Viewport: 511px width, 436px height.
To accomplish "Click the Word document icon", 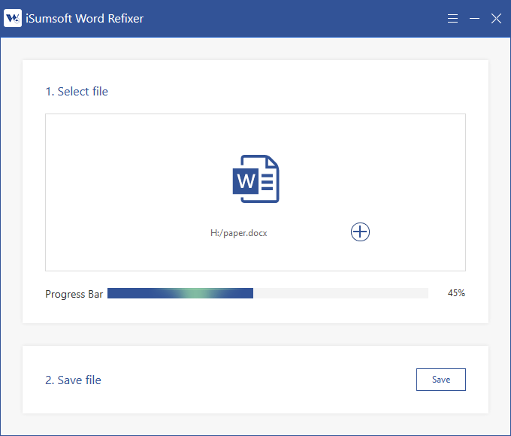I will click(x=255, y=179).
